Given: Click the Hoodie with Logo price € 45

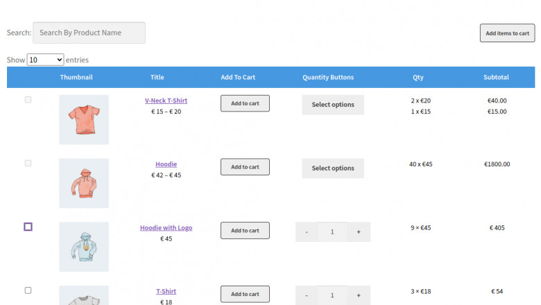Looking at the screenshot, I should (x=166, y=238).
